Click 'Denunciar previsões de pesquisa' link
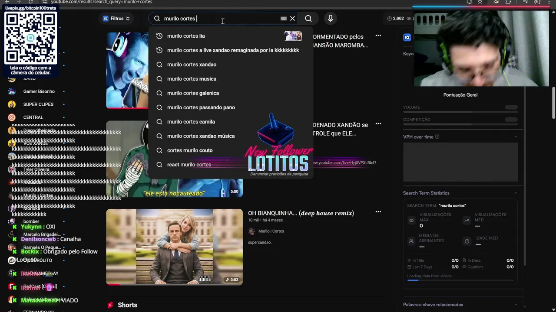Viewport: 556px width, 312px height. [x=279, y=174]
